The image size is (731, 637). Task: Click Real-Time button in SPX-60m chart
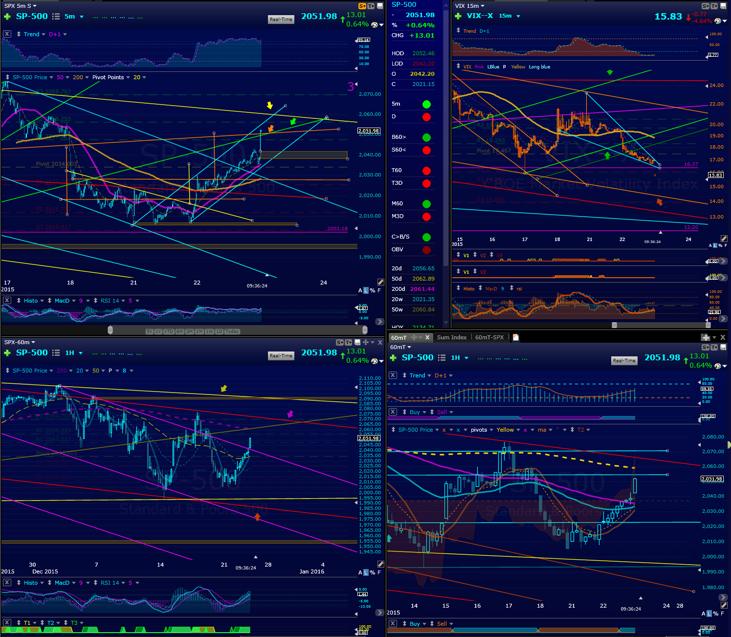[281, 355]
